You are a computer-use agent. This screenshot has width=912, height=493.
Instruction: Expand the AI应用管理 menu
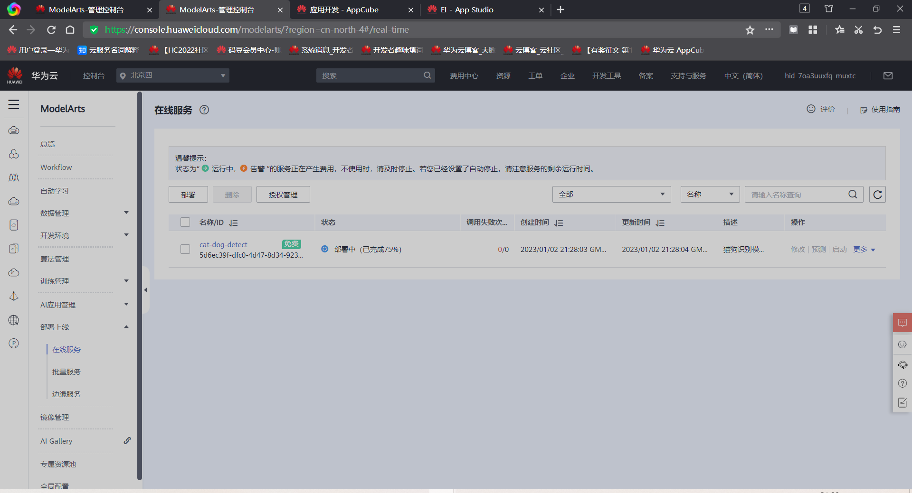126,304
